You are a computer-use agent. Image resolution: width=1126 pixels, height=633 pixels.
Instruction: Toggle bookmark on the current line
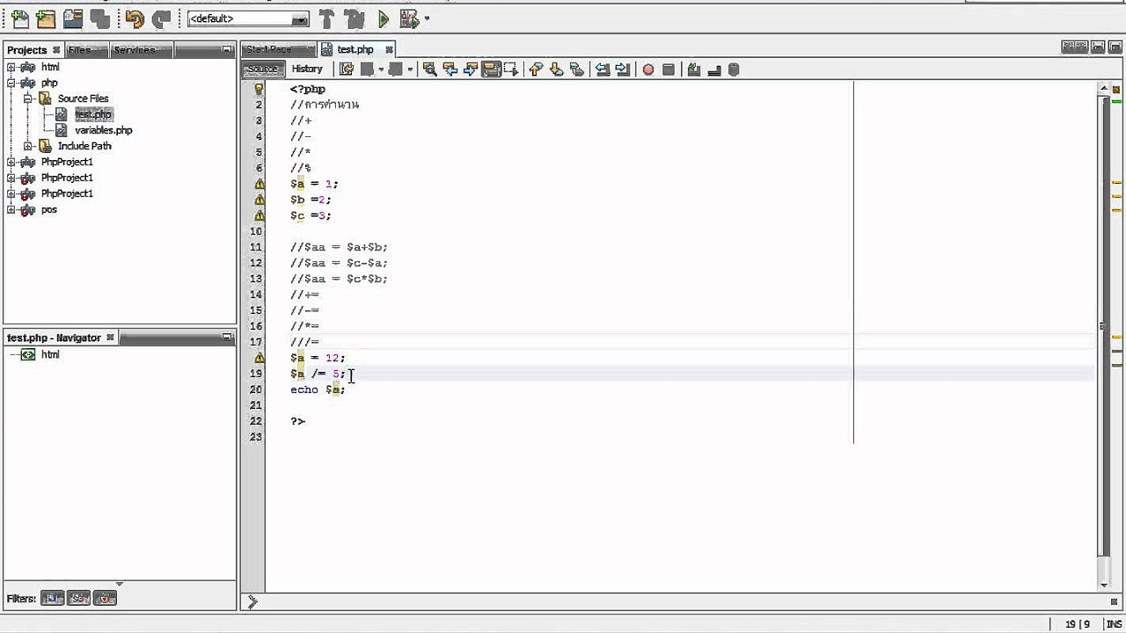click(577, 69)
